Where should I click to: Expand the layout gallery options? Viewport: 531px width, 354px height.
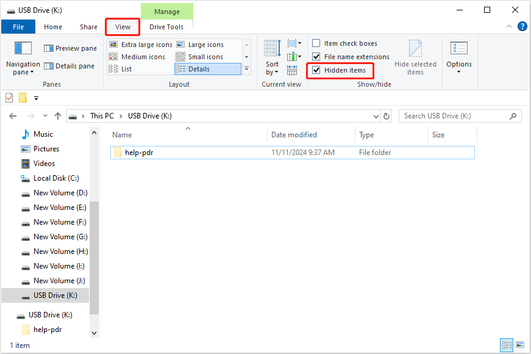pos(246,69)
